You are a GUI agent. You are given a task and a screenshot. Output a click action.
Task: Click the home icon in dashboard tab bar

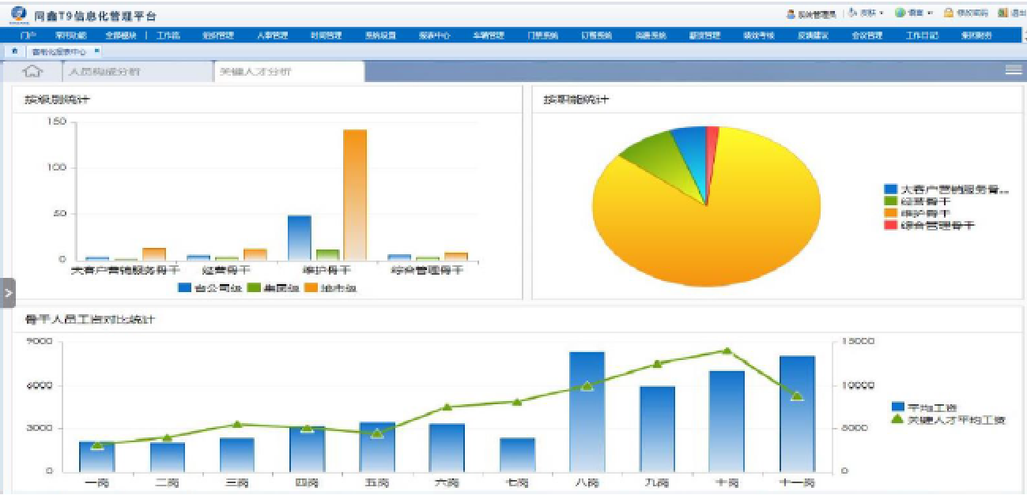tap(32, 71)
